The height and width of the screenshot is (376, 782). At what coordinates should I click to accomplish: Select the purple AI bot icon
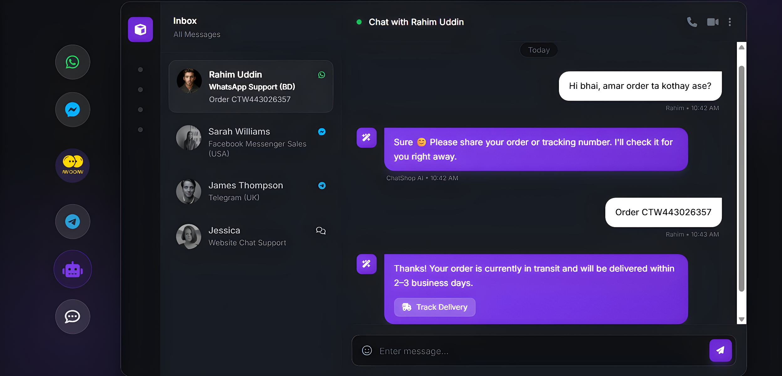[73, 269]
